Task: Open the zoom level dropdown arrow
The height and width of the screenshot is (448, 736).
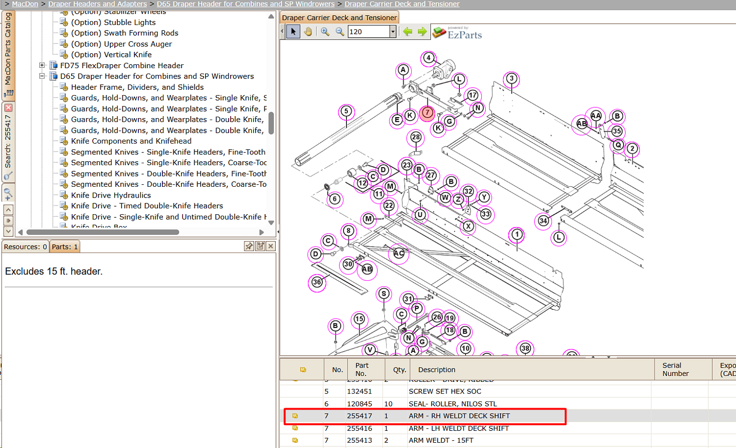Action: pyautogui.click(x=393, y=32)
